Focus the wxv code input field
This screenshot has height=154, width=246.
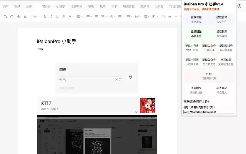click(209, 112)
